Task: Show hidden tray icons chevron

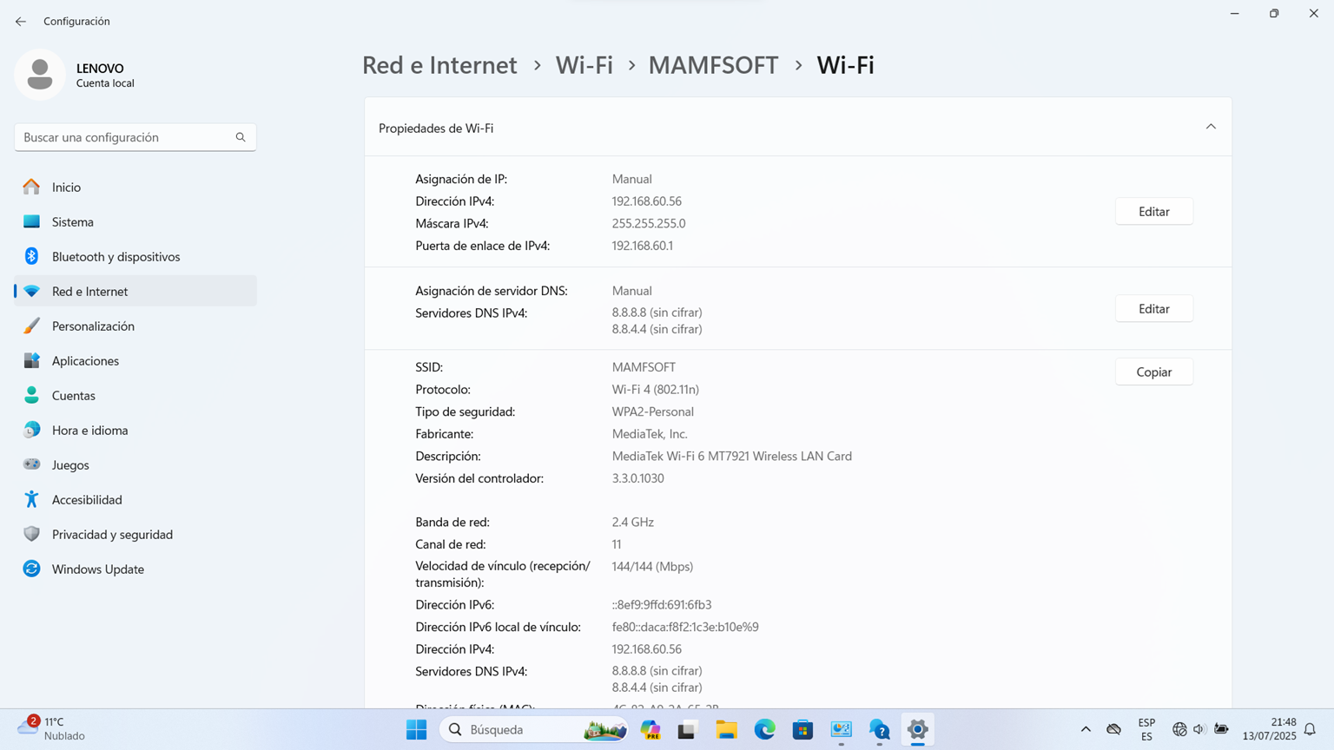Action: [1086, 729]
